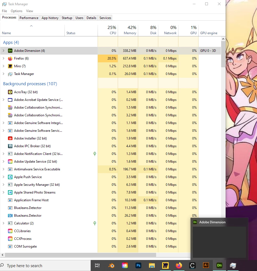Click the Miro process icon
Viewport: 257px width, 271px height.
click(x=10, y=66)
